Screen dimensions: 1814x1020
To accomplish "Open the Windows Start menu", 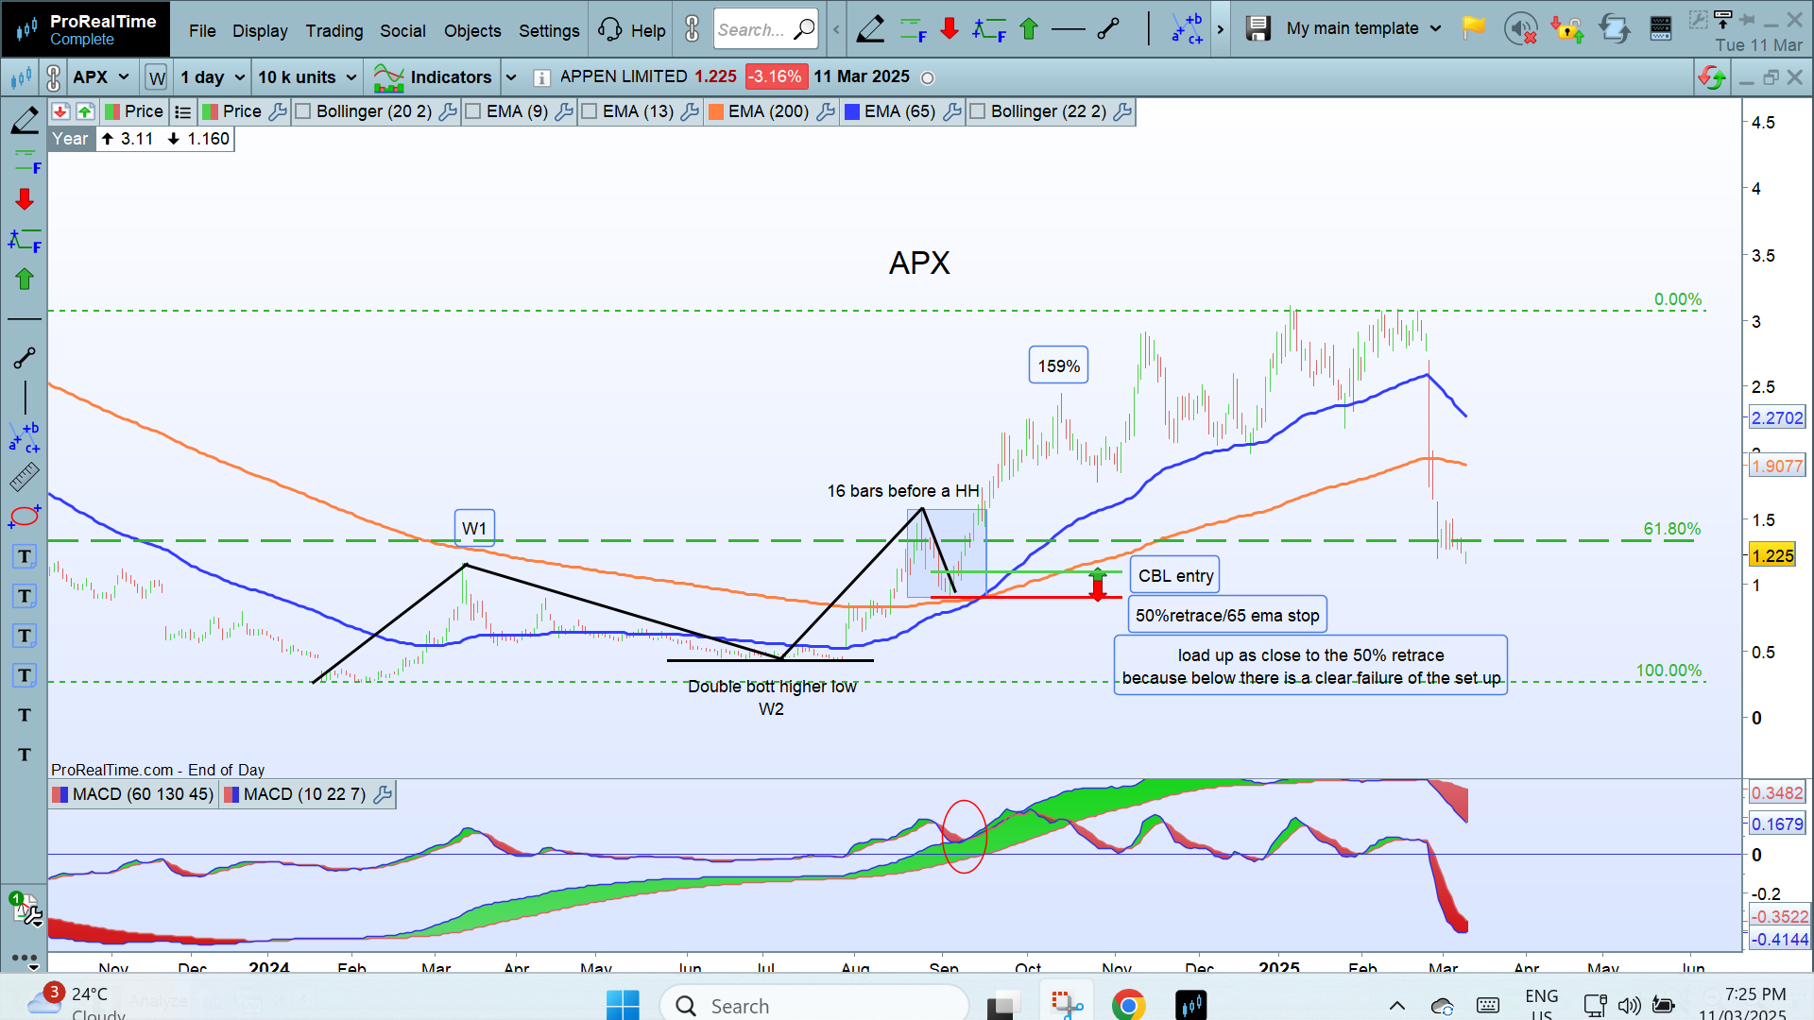I will 623,1005.
